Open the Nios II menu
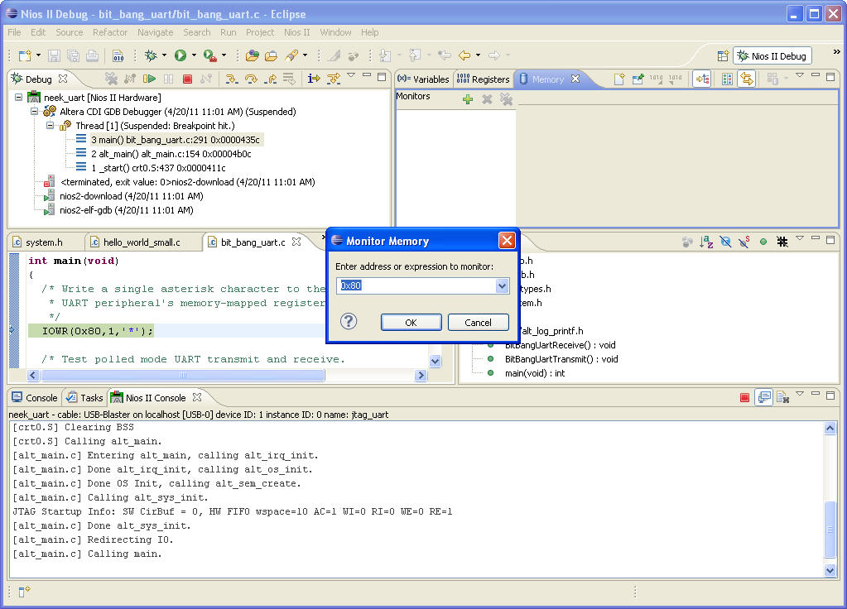Screen dimensions: 847x609 click(296, 32)
